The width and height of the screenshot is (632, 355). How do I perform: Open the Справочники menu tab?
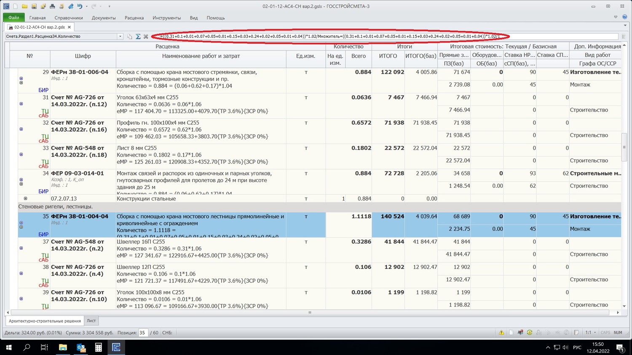click(x=69, y=18)
